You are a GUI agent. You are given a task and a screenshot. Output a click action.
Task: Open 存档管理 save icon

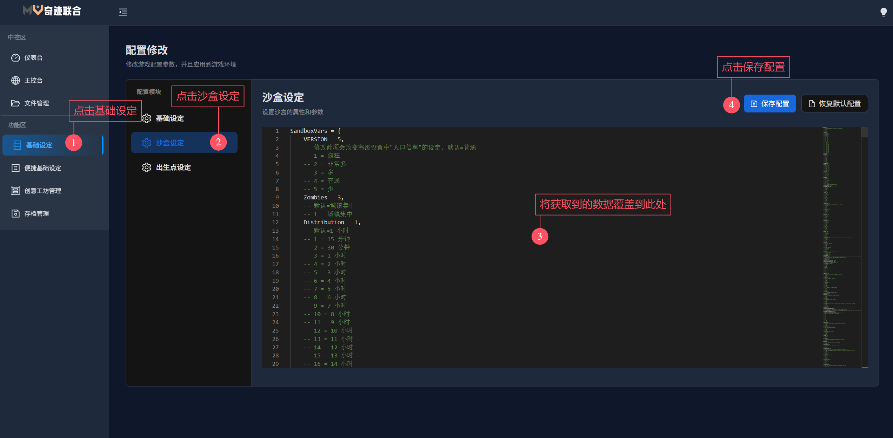(x=15, y=214)
